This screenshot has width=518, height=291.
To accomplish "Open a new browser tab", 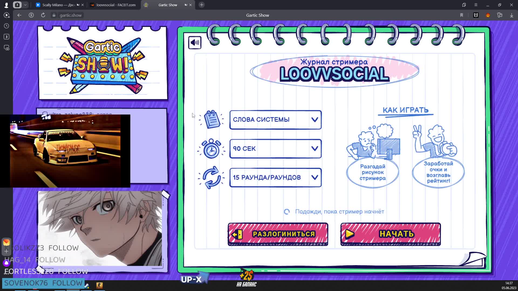I will coord(202,5).
